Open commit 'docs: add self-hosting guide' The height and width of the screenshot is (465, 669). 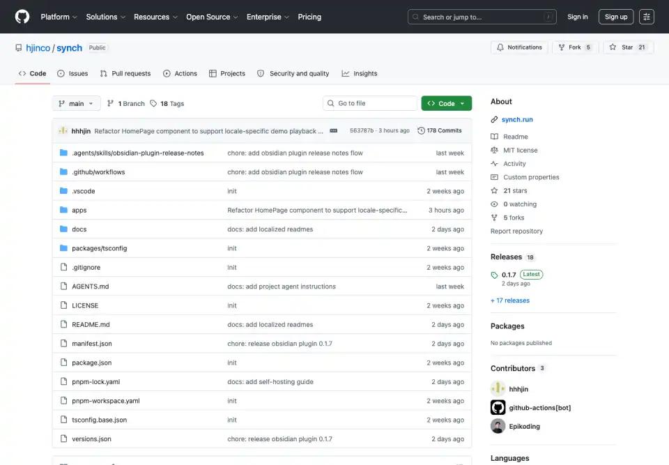[270, 382]
